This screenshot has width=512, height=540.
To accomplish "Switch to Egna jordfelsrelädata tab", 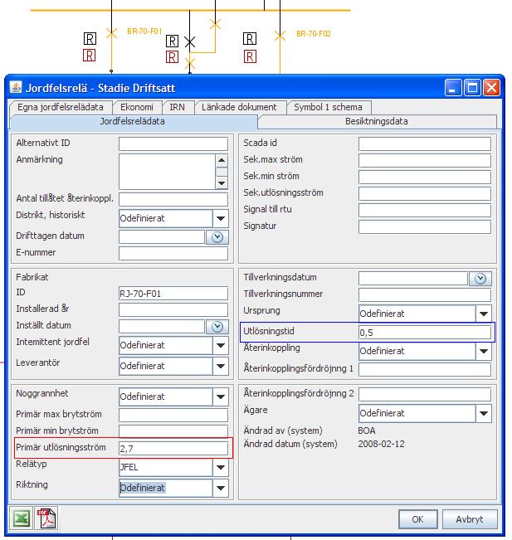I will pyautogui.click(x=61, y=107).
